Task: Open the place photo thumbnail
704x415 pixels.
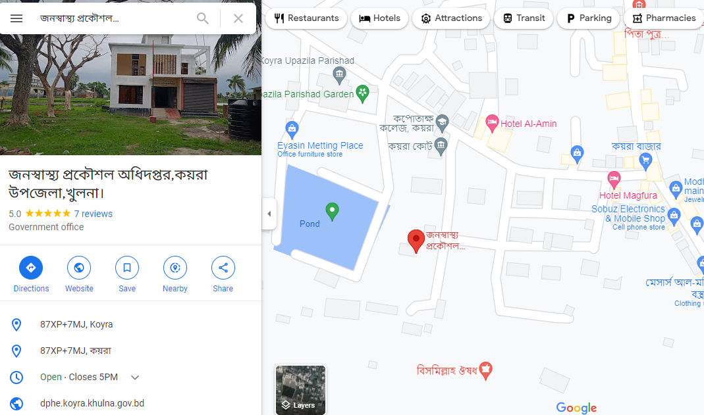Action: 130,95
